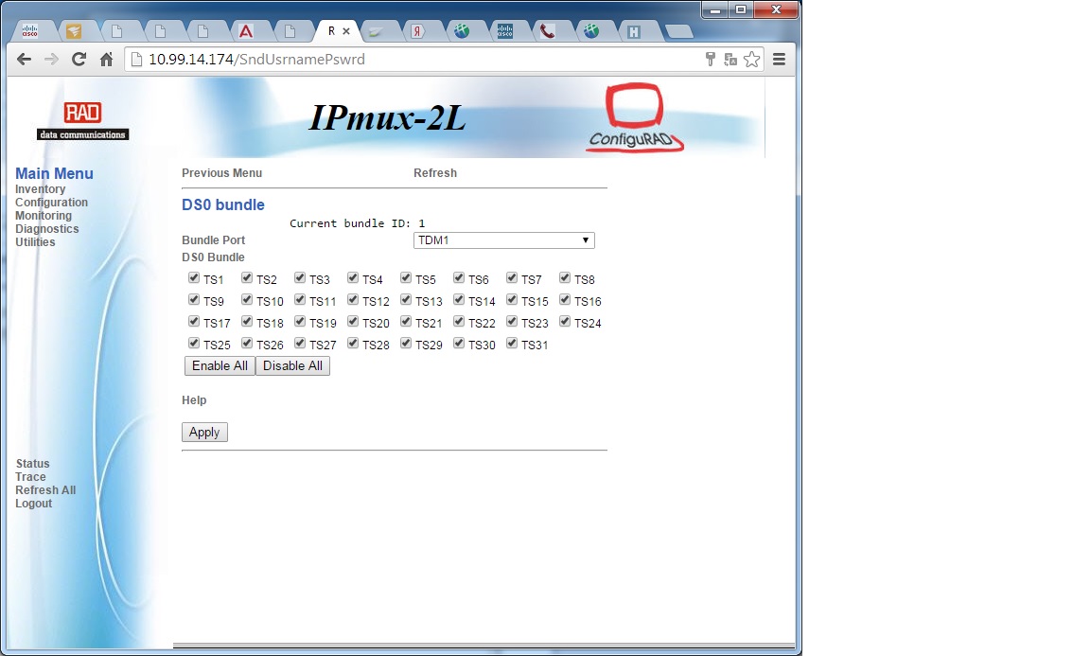The width and height of the screenshot is (1090, 656).
Task: Uncheck the TS1 timeslot checkbox
Action: coord(194,277)
